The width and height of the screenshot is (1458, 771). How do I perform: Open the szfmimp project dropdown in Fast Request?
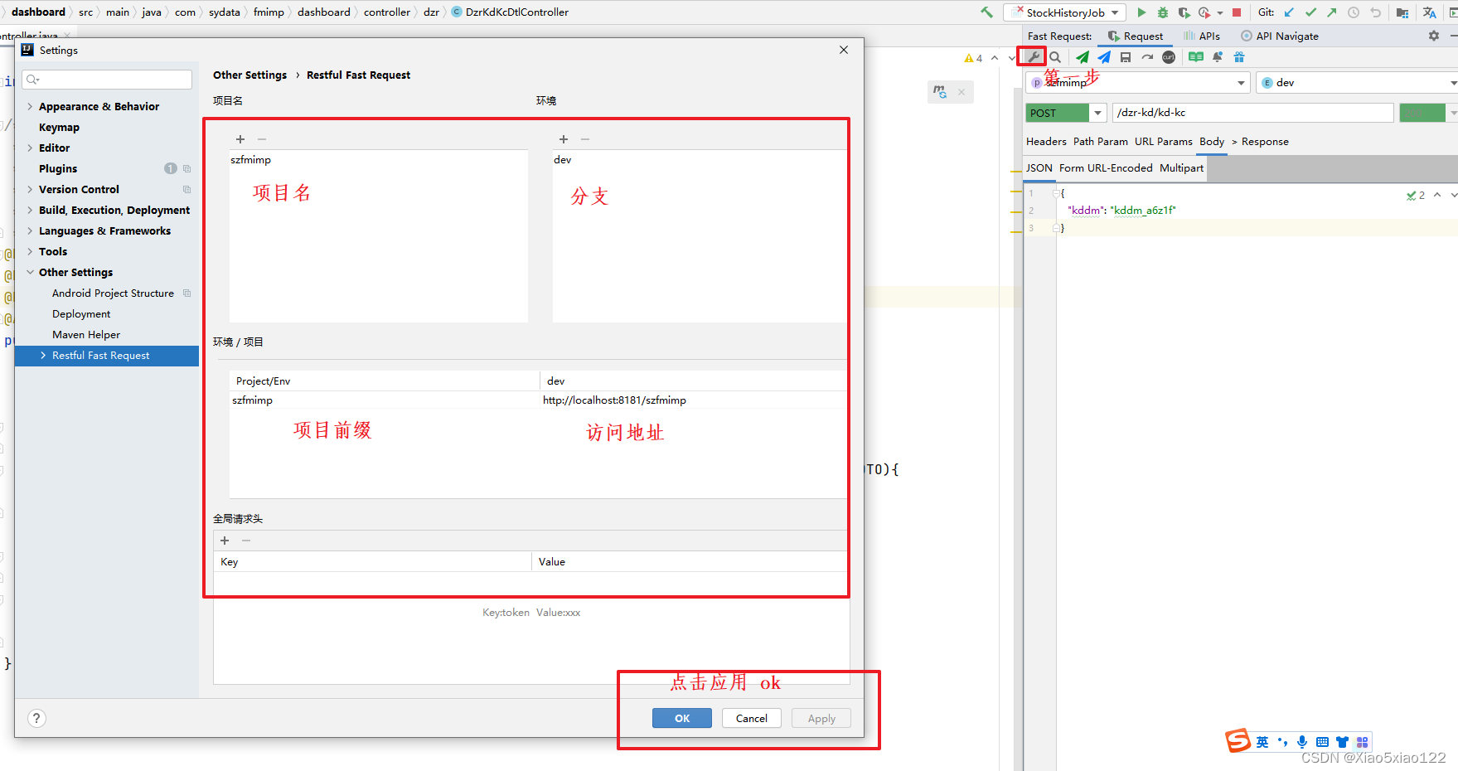1138,82
